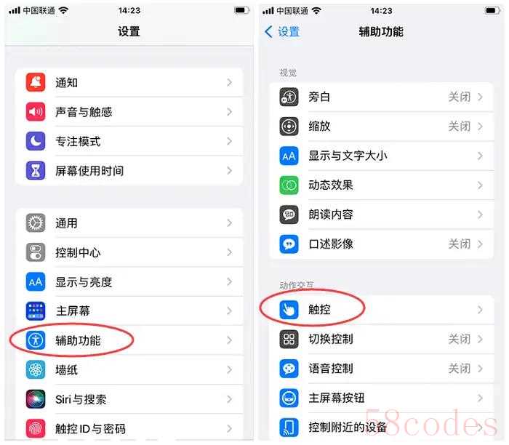Screen dimensions: 509x445
Task: Open 触控 ID 与密码 row
Action: tap(129, 428)
